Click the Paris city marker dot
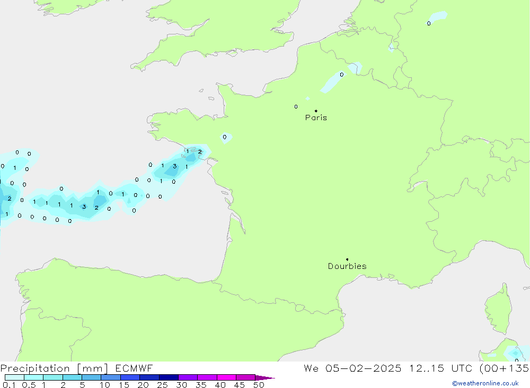This screenshot has height=388, width=530. pyautogui.click(x=316, y=111)
